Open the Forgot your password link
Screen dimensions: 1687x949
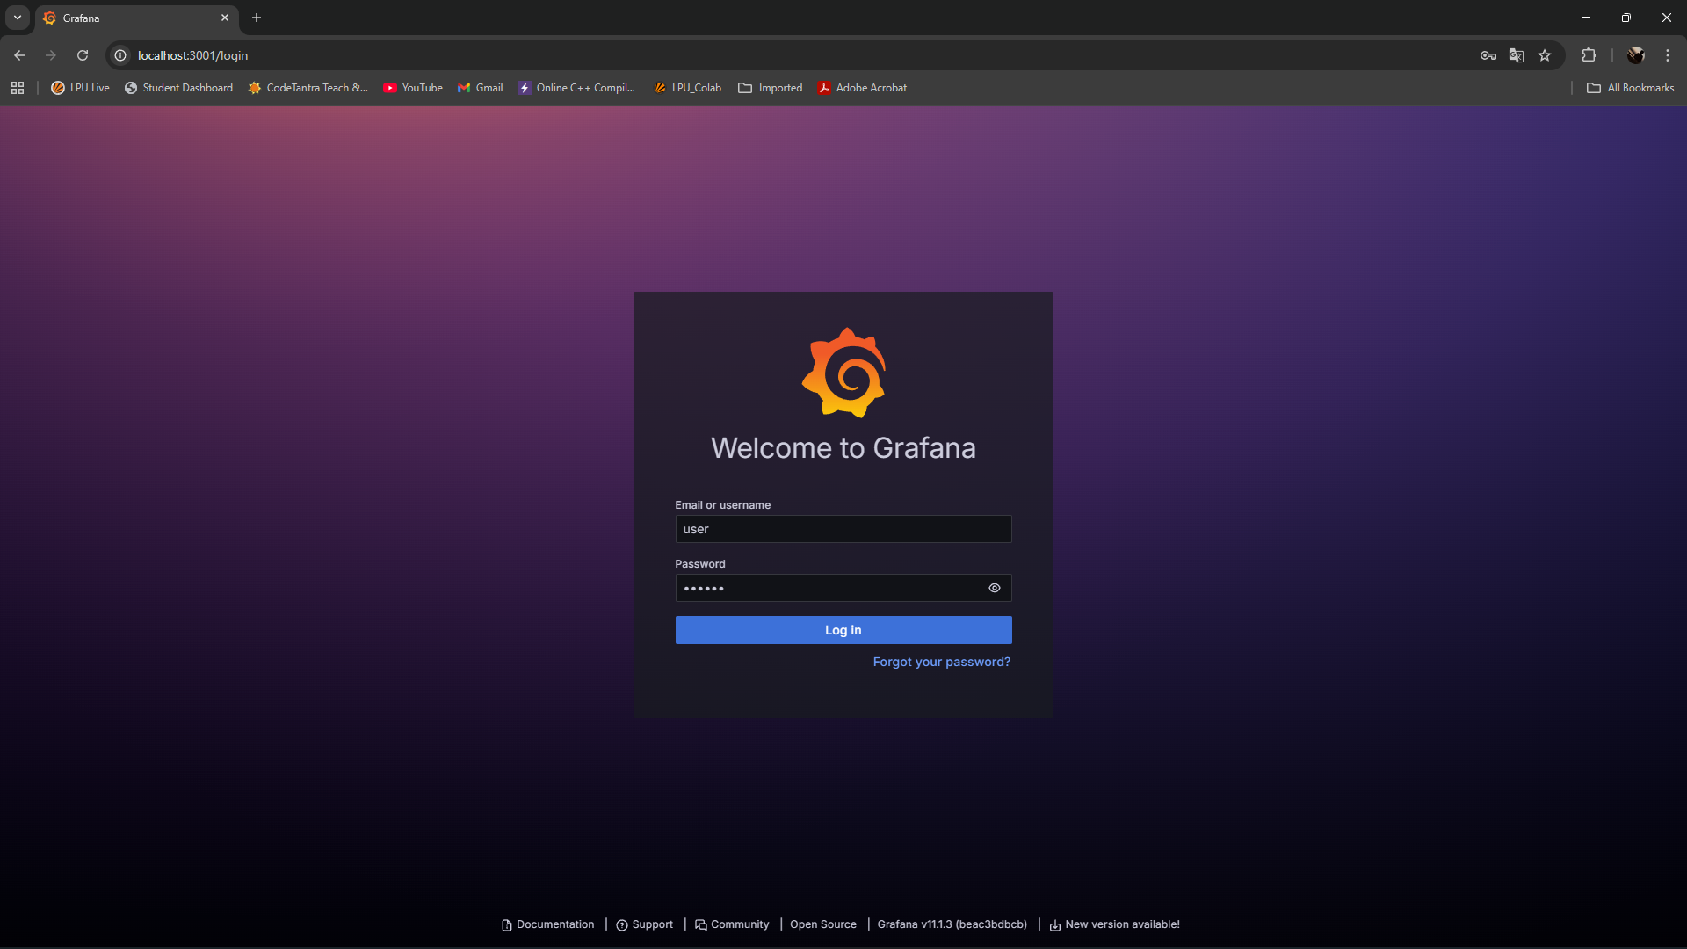[x=941, y=662]
